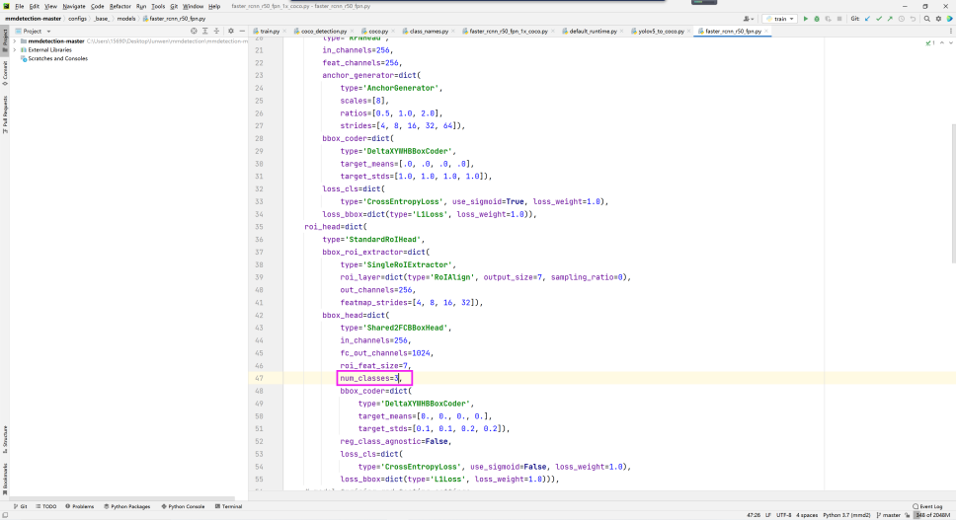Open the user account icon dropdown
Viewport: 956px width, 520px height.
tap(749, 19)
